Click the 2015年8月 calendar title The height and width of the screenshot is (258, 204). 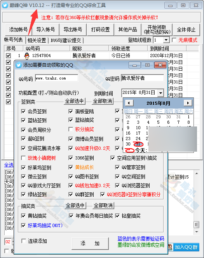pos(159,103)
